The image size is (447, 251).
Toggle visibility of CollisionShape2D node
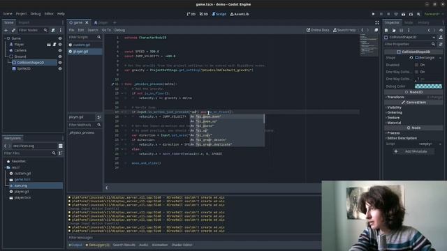tap(60, 62)
